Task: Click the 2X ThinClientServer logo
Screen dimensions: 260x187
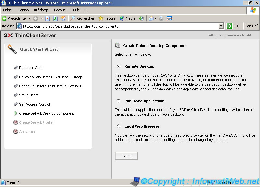Action: 30,35
